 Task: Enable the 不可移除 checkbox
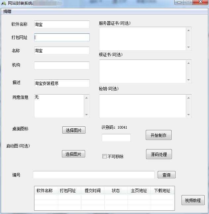coord(104,156)
